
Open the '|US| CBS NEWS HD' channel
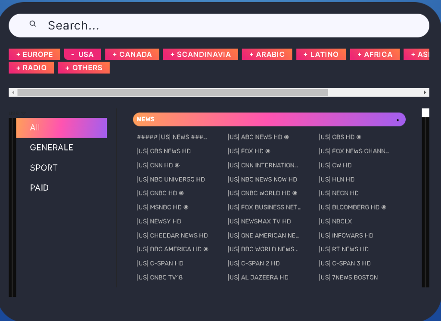(164, 151)
